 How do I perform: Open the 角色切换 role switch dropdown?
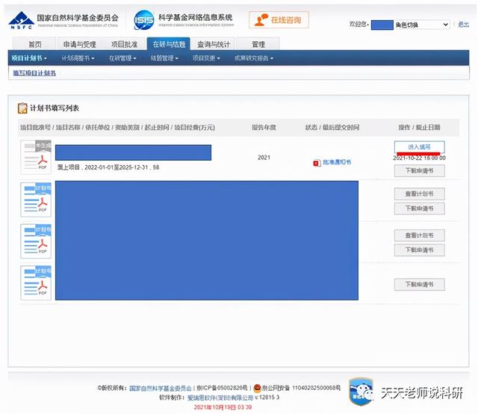(x=422, y=25)
